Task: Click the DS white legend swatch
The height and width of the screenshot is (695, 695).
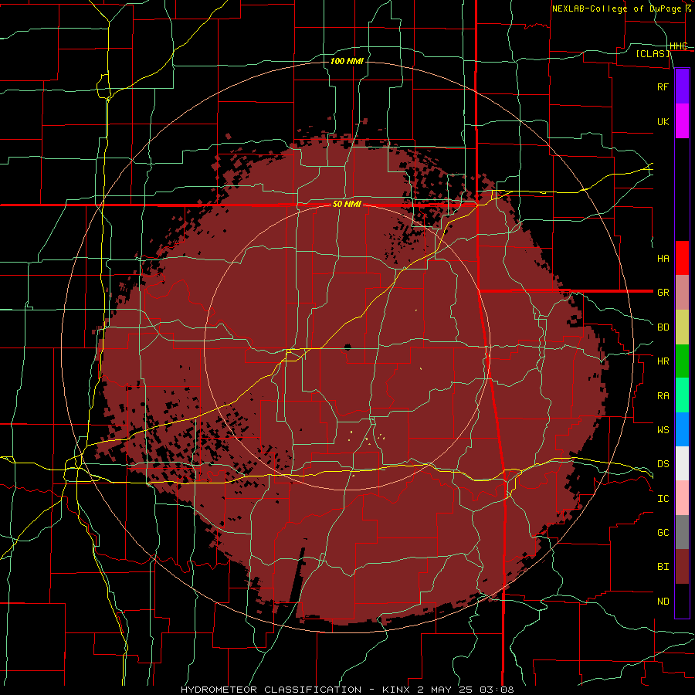Action: pyautogui.click(x=682, y=463)
